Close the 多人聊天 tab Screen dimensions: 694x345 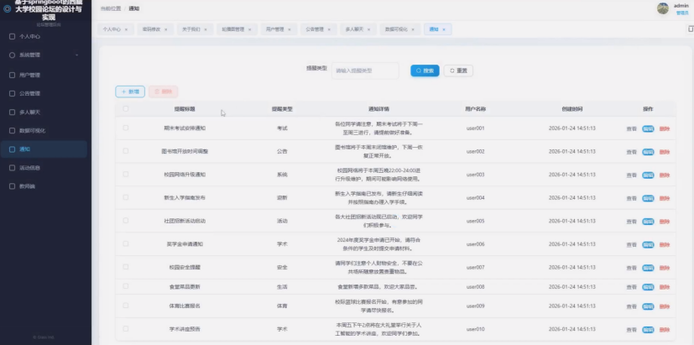coord(368,29)
